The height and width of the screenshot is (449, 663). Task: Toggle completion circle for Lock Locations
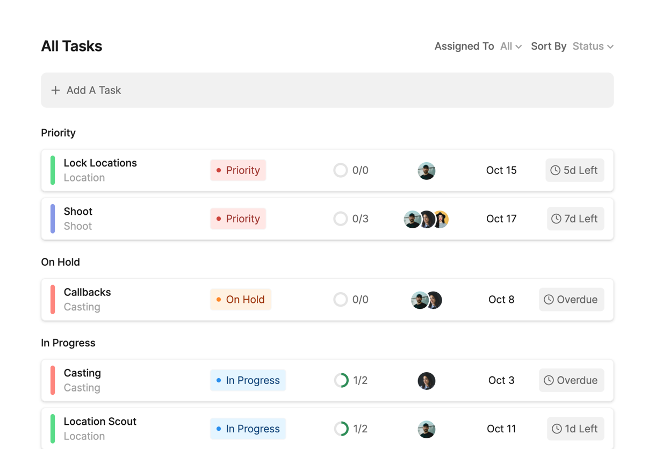pos(341,170)
